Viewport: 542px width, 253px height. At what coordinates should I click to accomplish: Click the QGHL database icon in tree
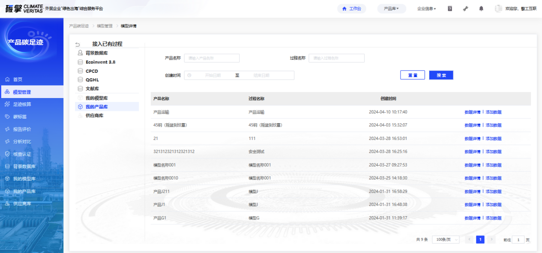click(x=80, y=80)
